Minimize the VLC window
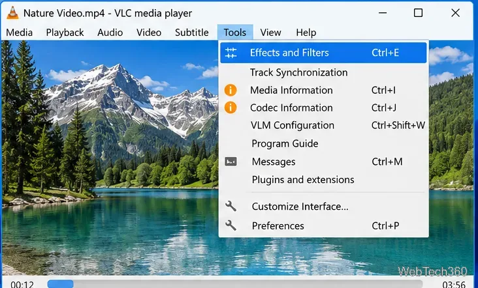This screenshot has height=288, width=478. (383, 13)
